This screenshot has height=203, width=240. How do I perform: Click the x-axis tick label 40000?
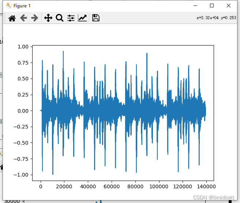(x=88, y=186)
